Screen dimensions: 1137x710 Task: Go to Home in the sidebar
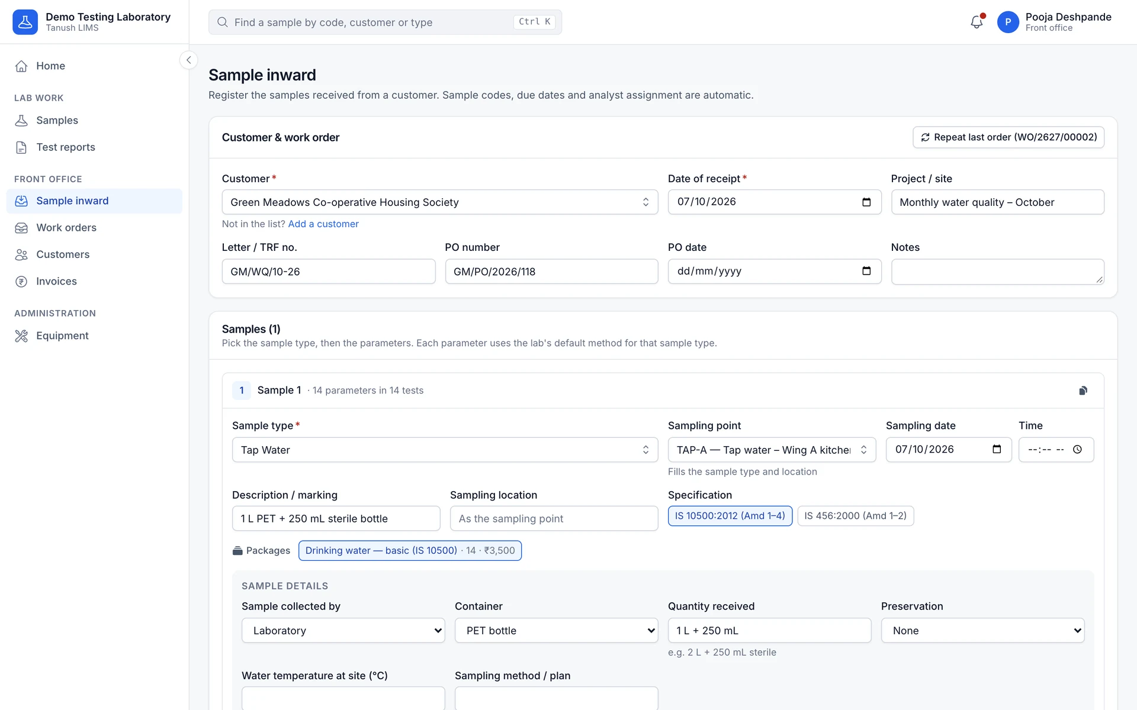tap(95, 66)
